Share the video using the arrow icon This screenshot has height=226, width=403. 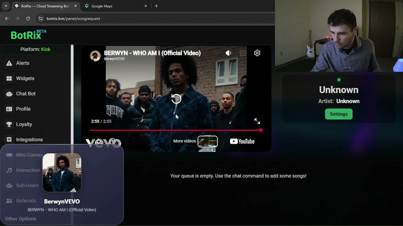(98, 142)
